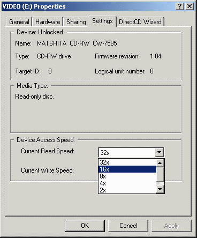Click the Cancel button
197x238 pixels.
click(128, 226)
